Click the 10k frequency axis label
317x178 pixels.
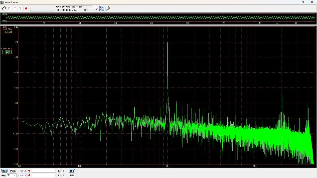[255, 166]
